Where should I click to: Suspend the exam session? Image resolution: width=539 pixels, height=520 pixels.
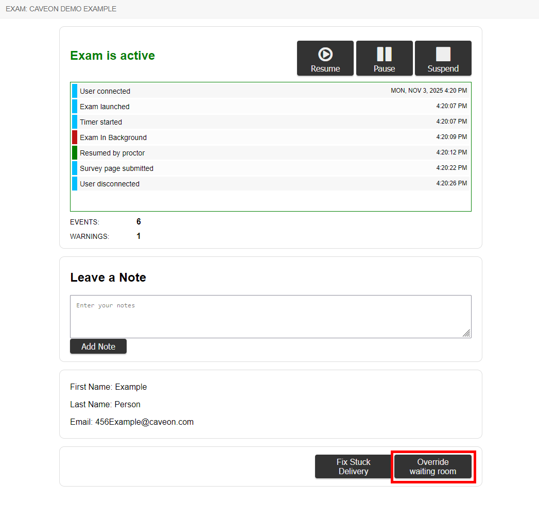point(443,58)
